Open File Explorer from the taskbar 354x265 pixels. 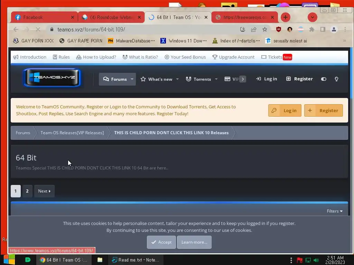(x=100, y=260)
